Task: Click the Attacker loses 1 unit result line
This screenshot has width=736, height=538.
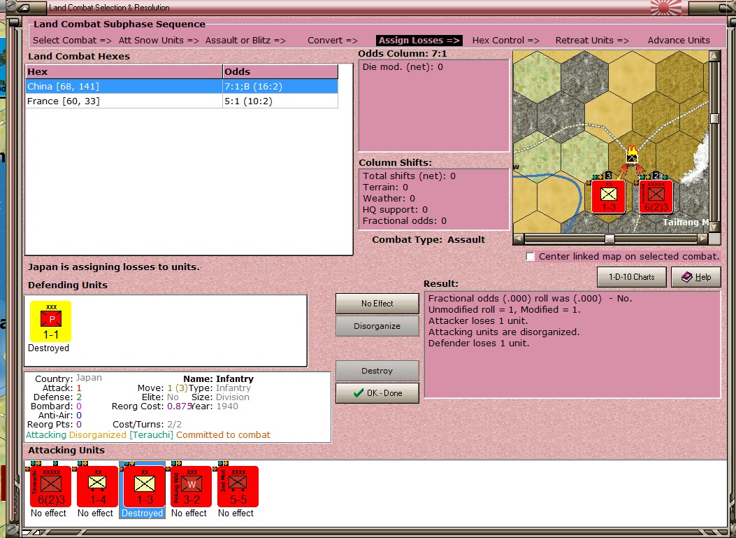Action: click(478, 321)
